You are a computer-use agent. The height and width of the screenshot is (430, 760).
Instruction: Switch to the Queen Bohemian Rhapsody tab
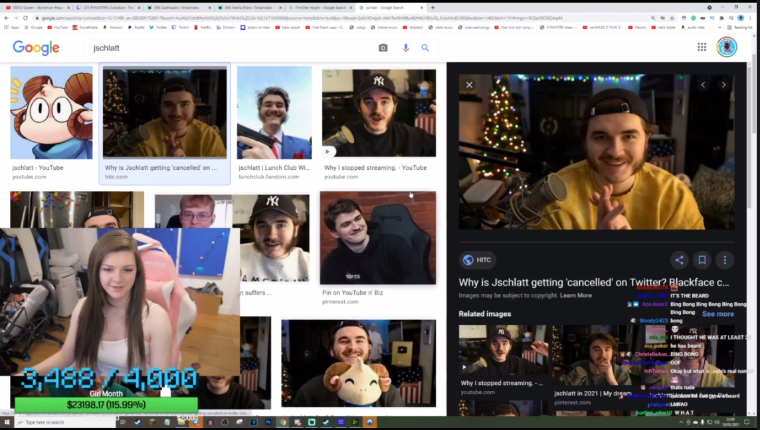tap(38, 8)
